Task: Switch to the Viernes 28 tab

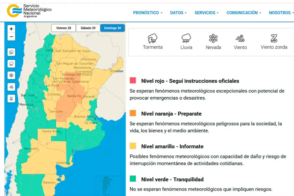Action: tap(64, 28)
